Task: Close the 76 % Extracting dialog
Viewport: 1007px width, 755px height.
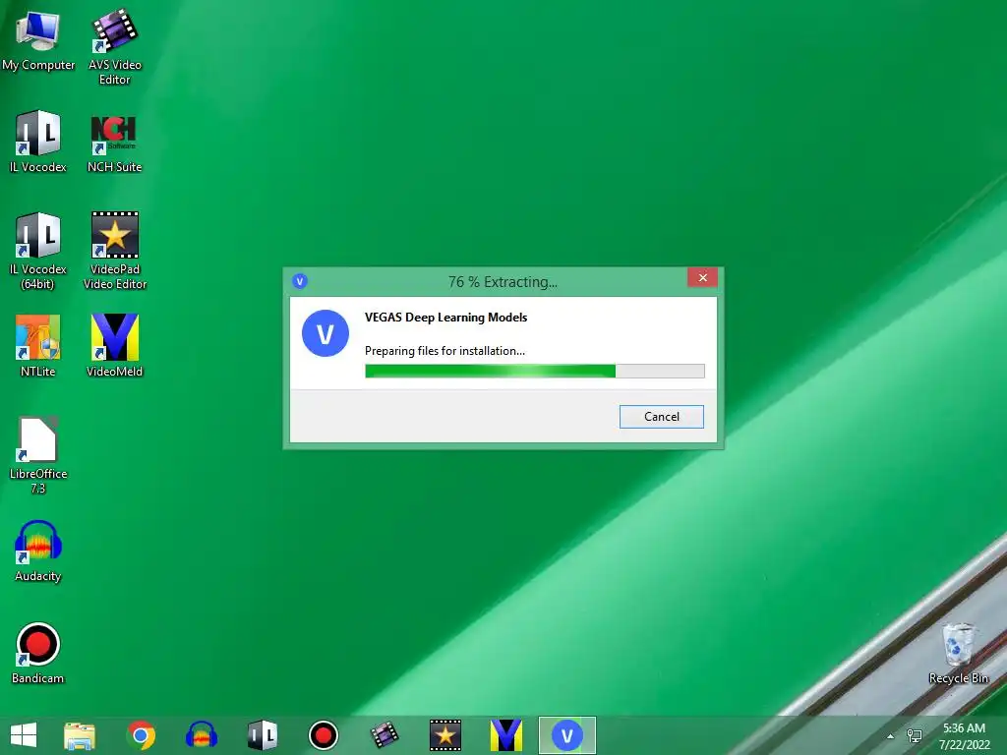Action: click(702, 277)
